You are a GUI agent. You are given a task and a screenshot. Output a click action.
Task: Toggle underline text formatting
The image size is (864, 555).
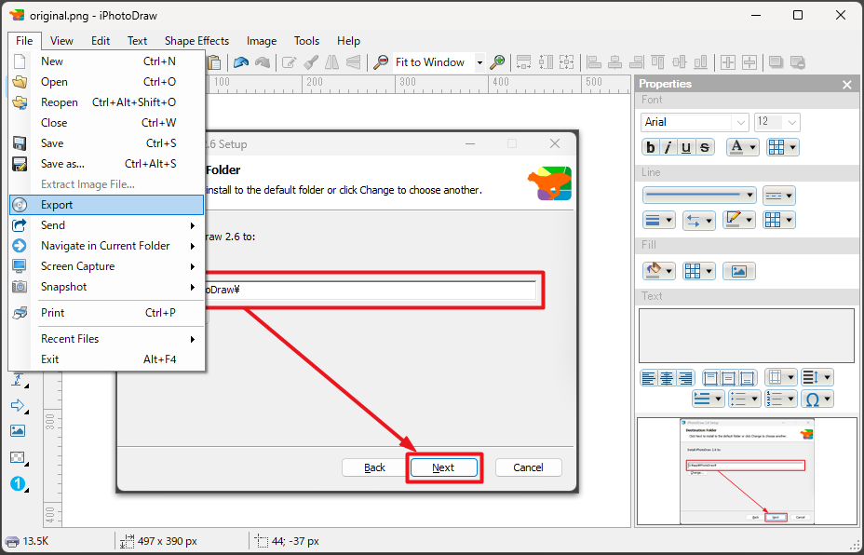point(686,147)
